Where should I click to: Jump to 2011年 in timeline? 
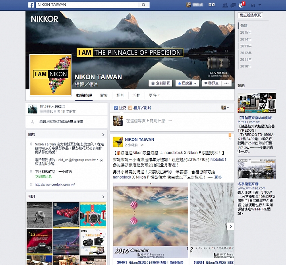(246, 60)
